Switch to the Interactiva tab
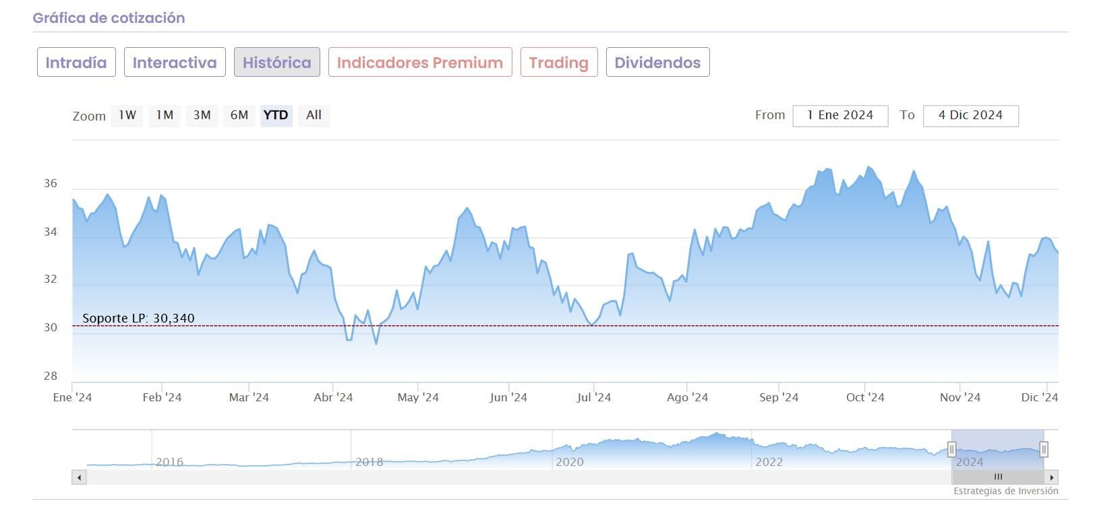 click(175, 63)
